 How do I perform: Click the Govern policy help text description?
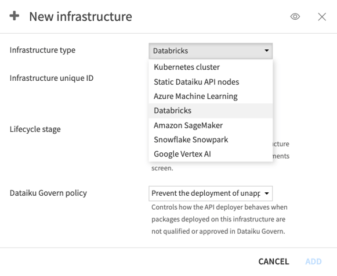[x=219, y=219]
